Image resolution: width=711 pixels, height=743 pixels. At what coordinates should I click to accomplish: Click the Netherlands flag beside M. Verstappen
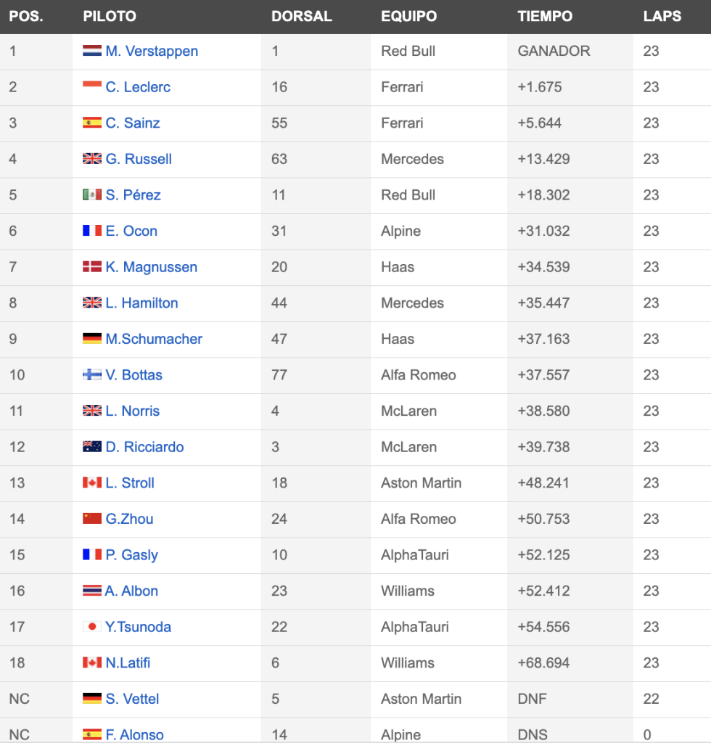tap(92, 51)
